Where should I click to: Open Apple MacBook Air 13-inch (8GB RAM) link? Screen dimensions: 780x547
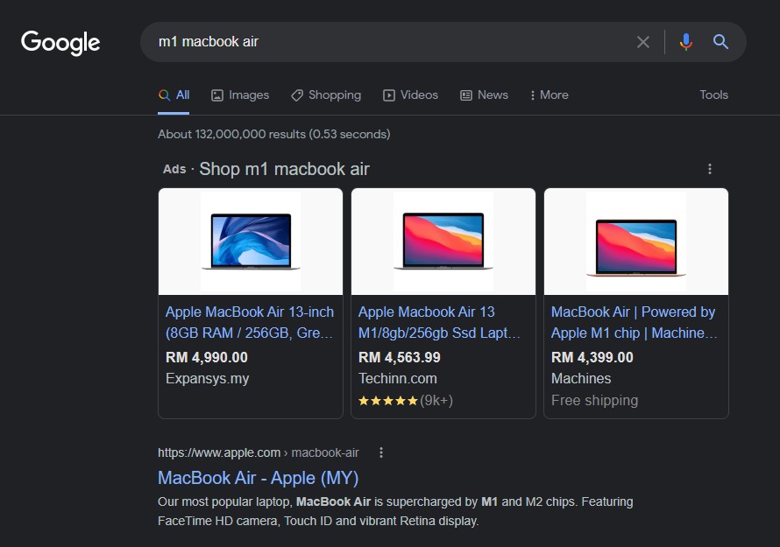coord(250,322)
